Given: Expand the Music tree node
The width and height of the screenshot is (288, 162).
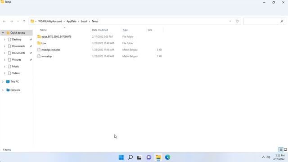Looking at the screenshot, I should tap(4, 67).
